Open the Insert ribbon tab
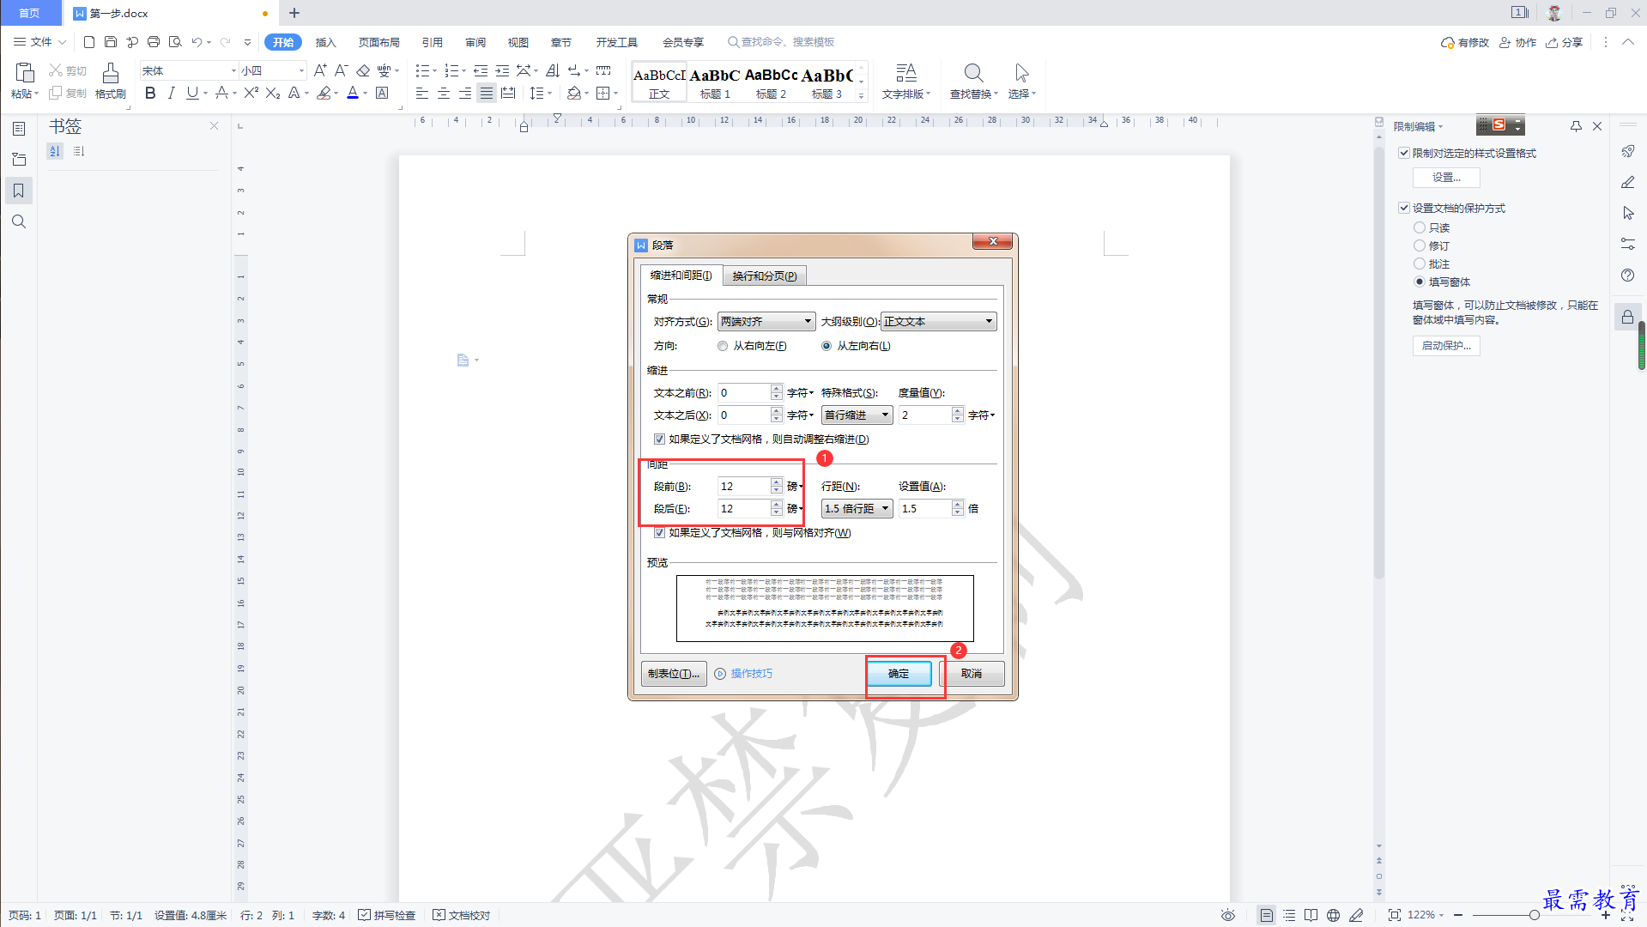The image size is (1647, 927). tap(326, 42)
